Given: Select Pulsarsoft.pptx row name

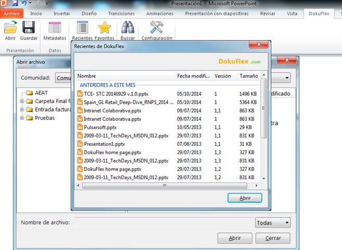Looking at the screenshot, I should (x=100, y=127).
